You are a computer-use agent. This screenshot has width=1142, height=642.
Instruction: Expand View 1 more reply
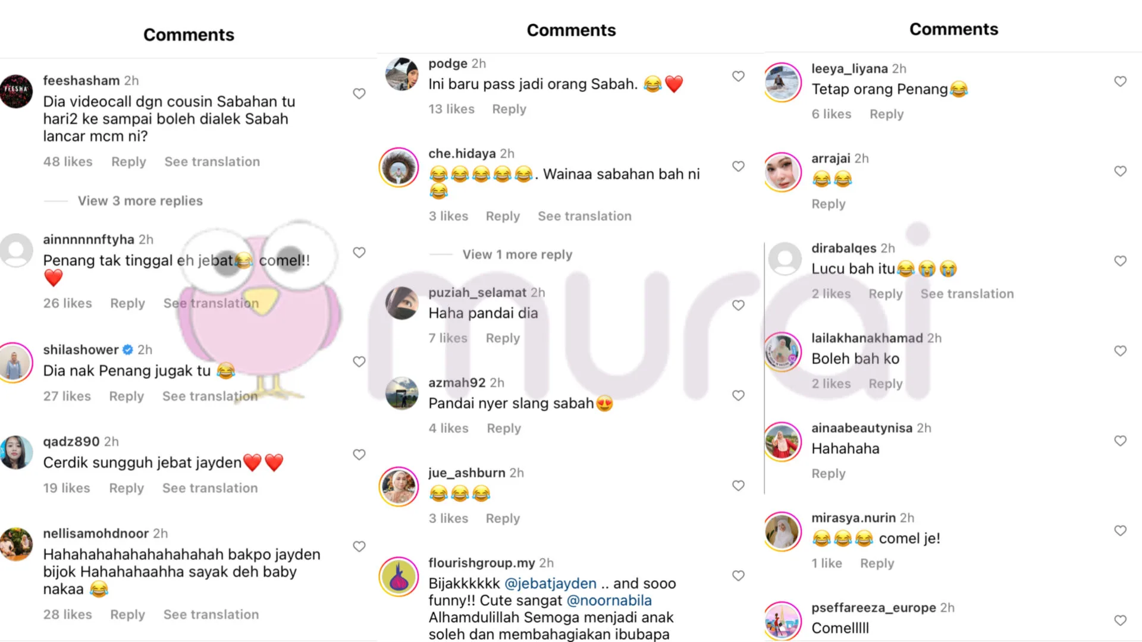coord(517,254)
